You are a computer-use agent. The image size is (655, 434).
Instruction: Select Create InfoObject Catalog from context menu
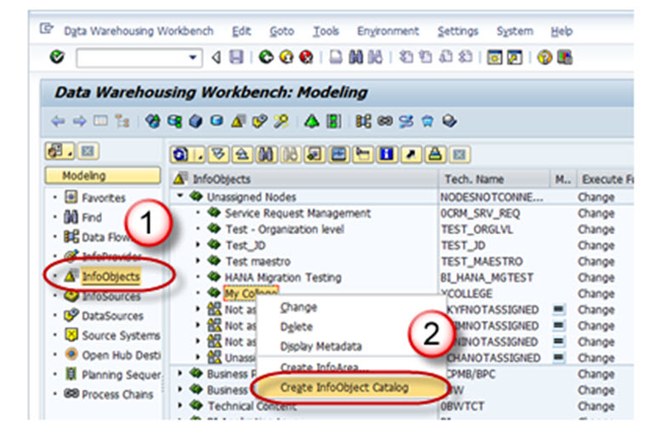pos(344,387)
